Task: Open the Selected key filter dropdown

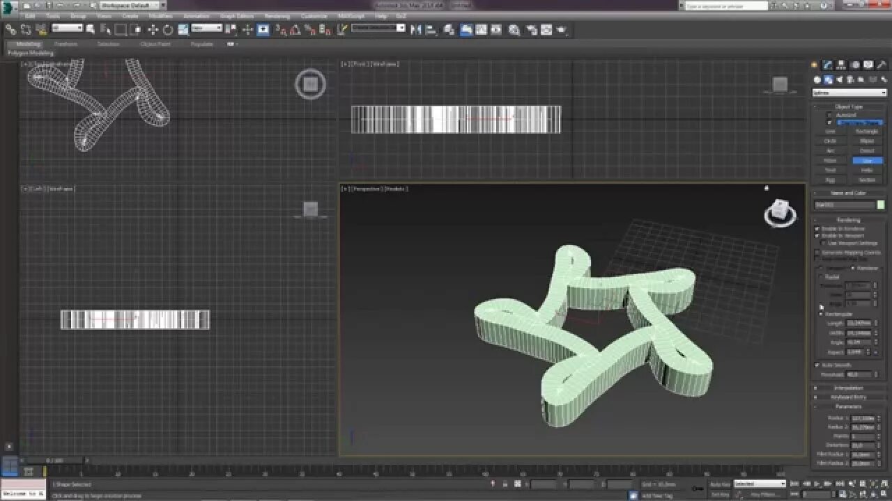Action: pyautogui.click(x=760, y=484)
